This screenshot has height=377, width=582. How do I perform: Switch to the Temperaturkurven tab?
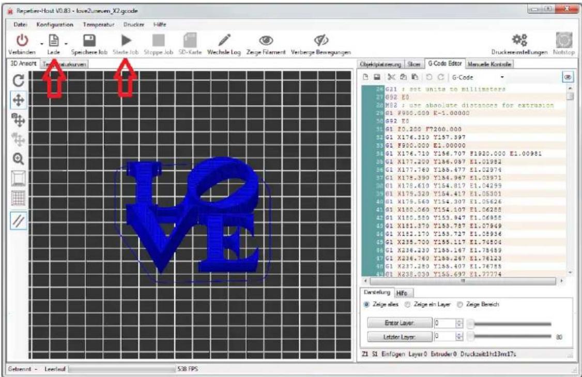(x=65, y=64)
